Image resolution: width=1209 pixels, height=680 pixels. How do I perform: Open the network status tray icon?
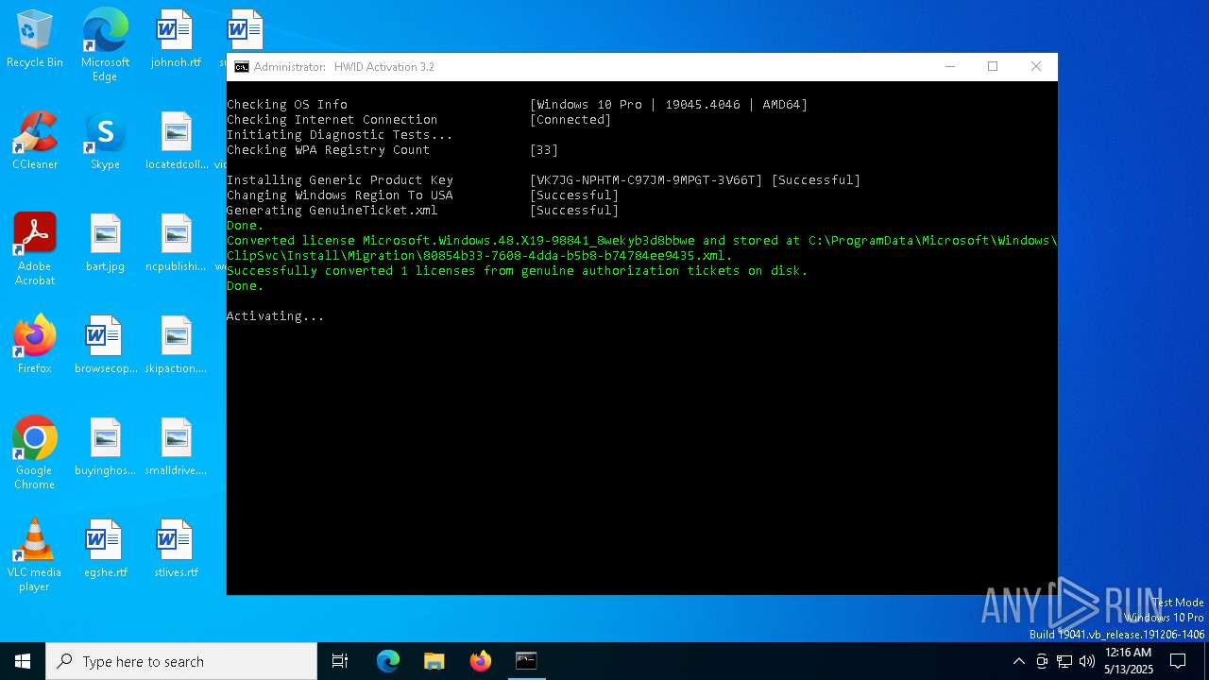(x=1064, y=661)
